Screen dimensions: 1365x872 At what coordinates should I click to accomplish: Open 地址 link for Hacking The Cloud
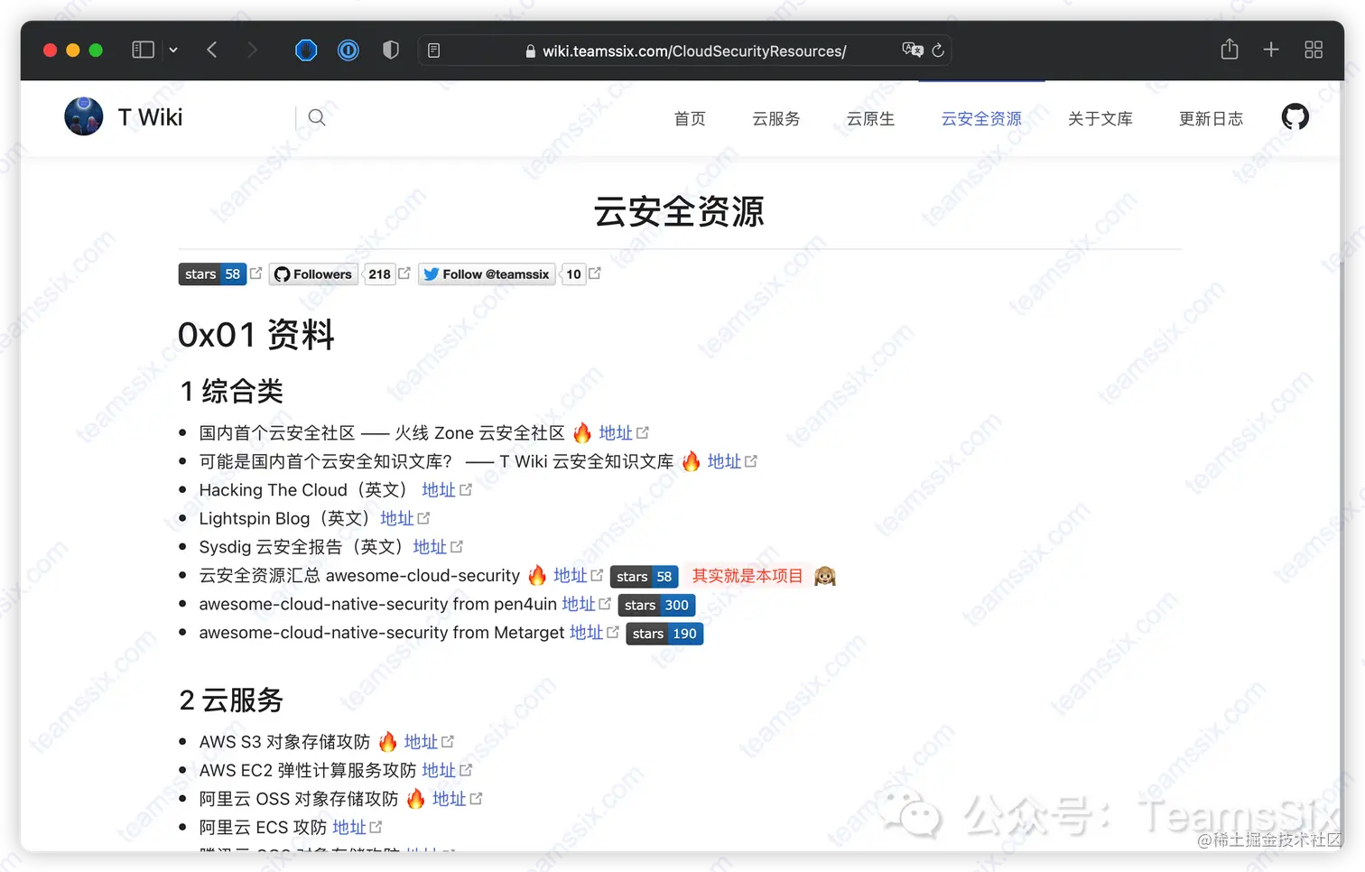pos(439,490)
